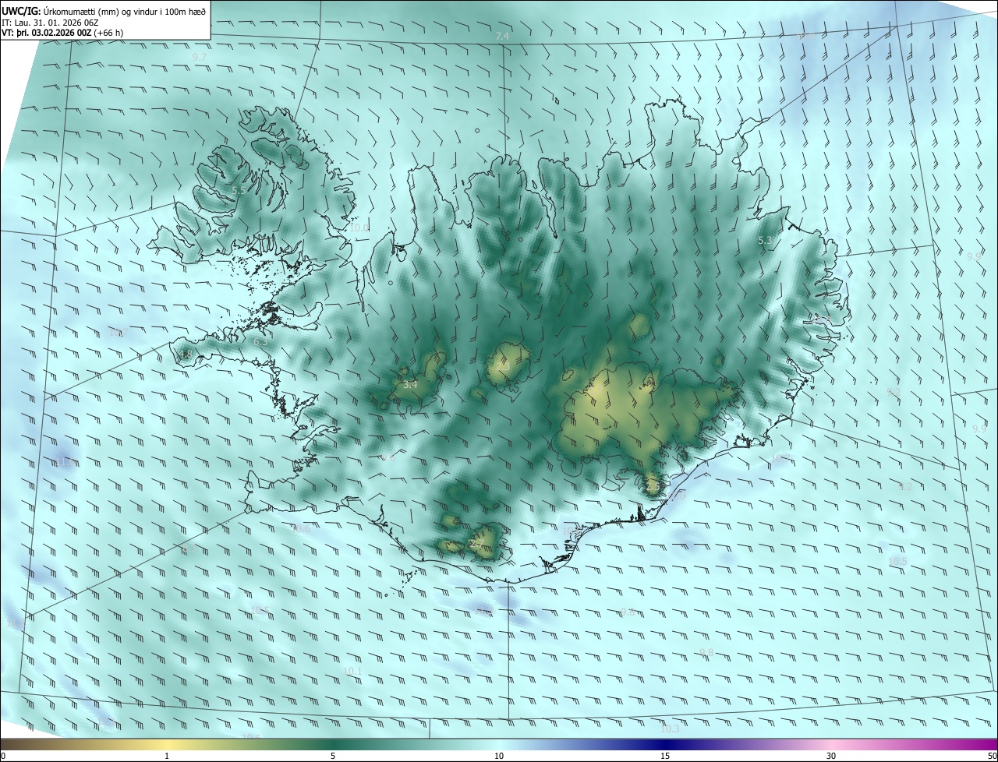
Task: Click the 'VT: Þri. 03.02.2026 00Z (+66 h)' line
Action: tap(62, 33)
